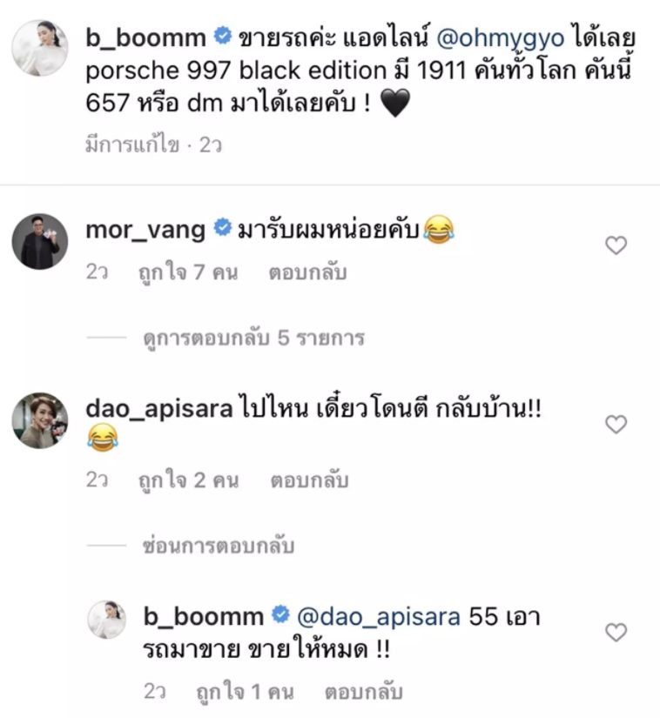Open dao_apisara's profile avatar

40,420
